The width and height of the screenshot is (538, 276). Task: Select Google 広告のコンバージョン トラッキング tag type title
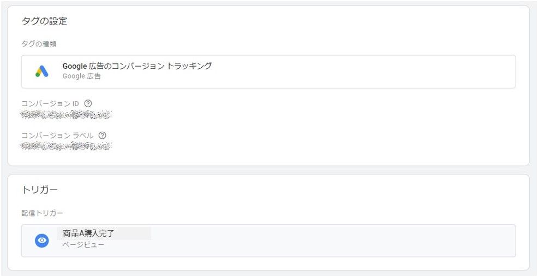137,66
